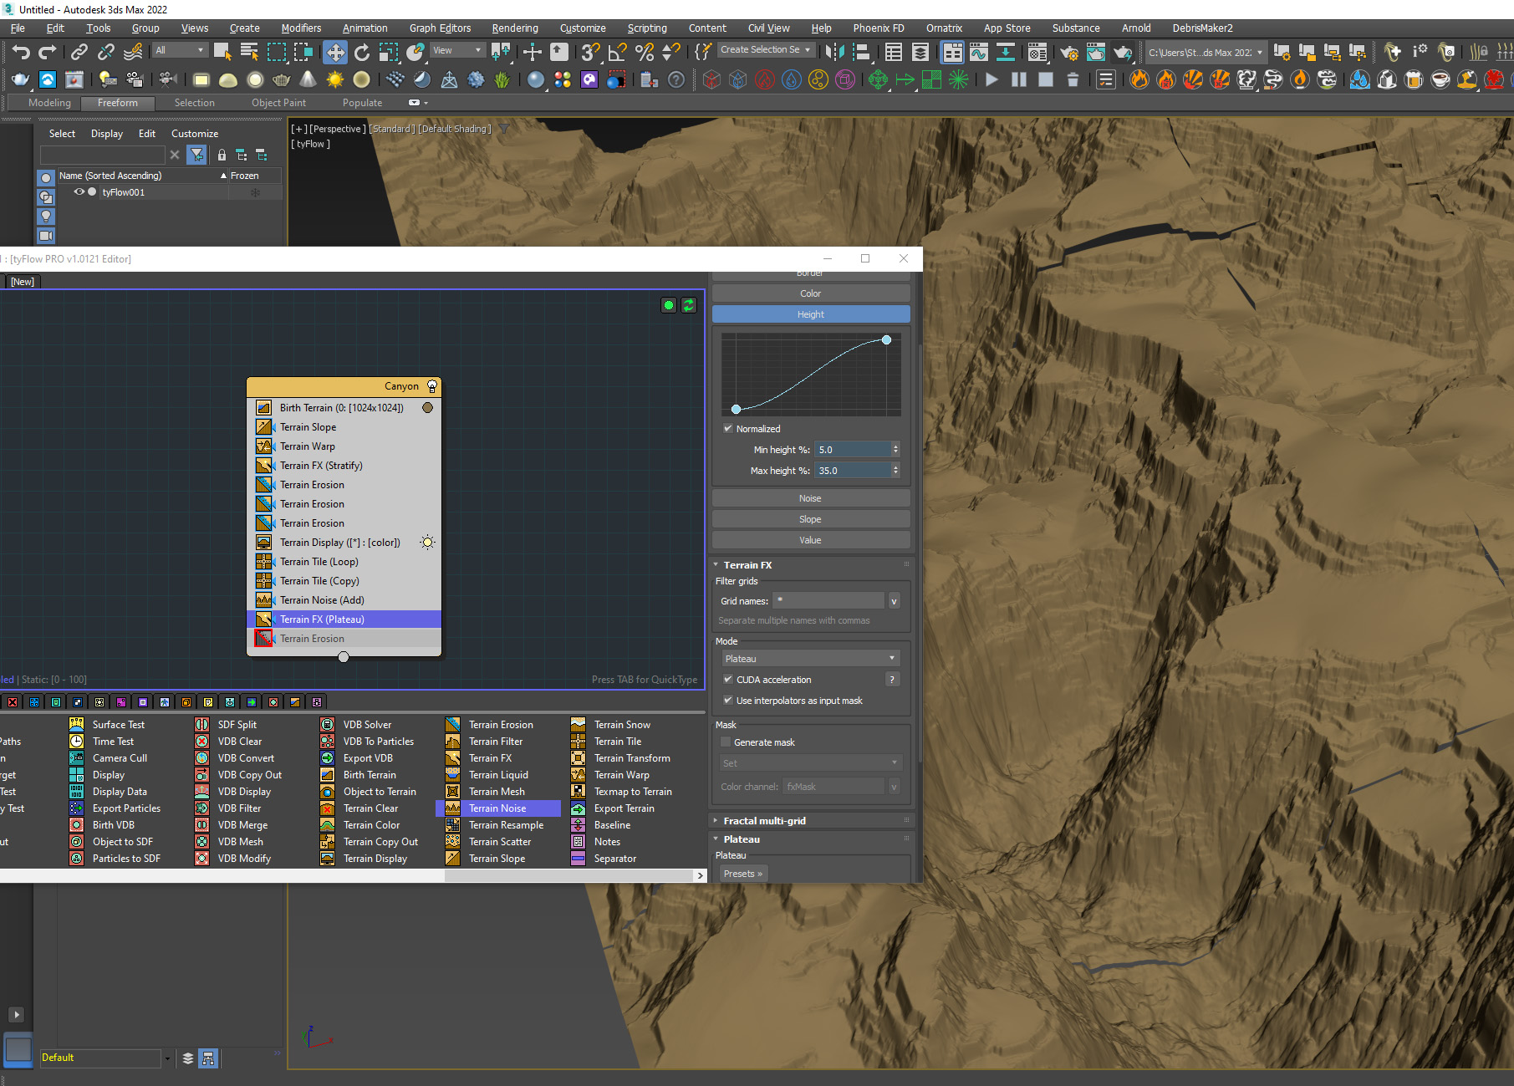This screenshot has height=1086, width=1514.
Task: Open the Grid names v dropdown button
Action: [894, 601]
